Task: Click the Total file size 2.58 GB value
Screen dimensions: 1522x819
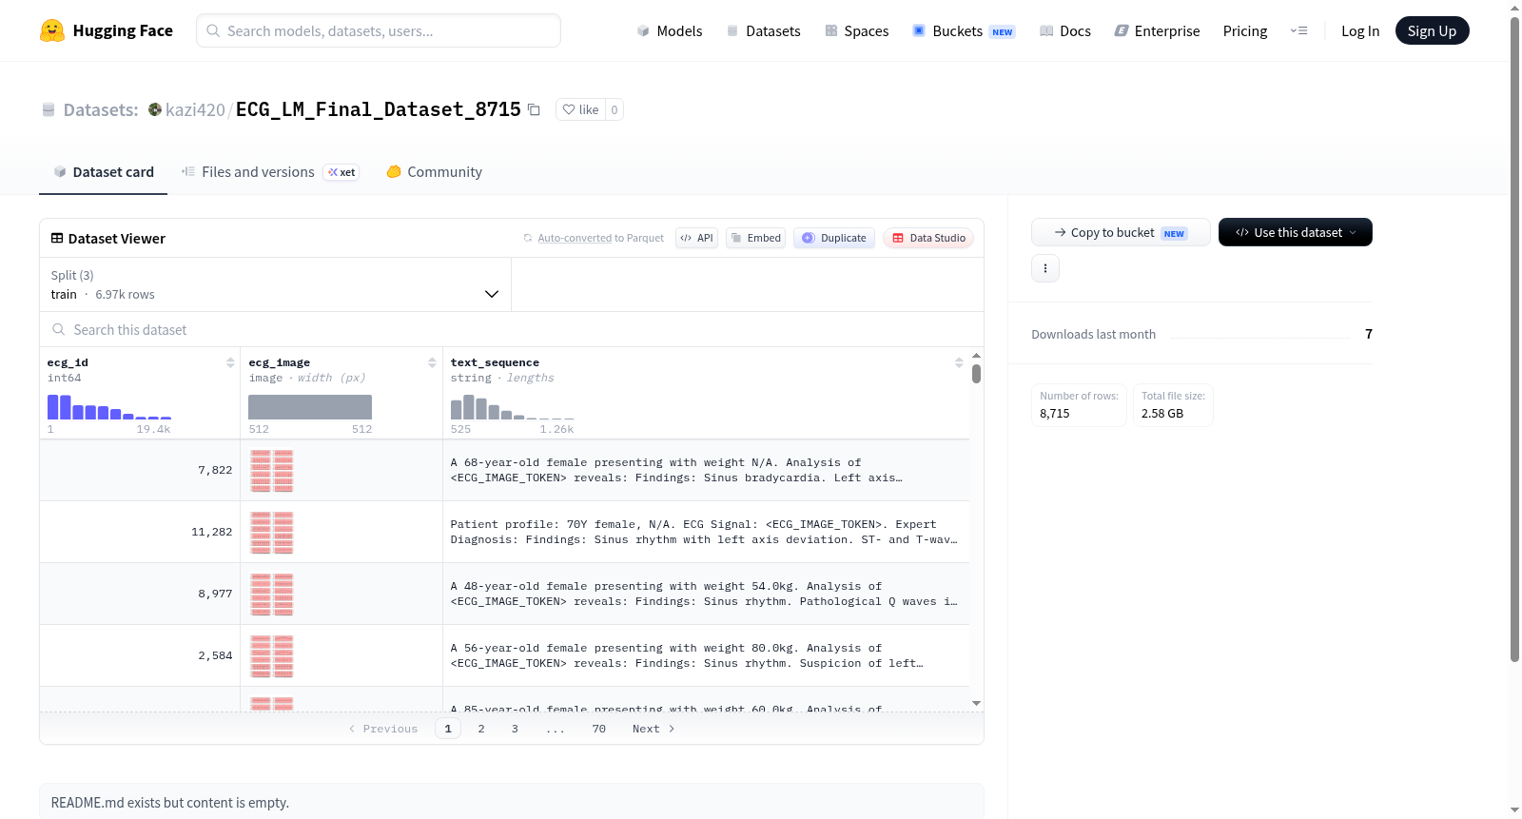Action: click(x=1162, y=414)
